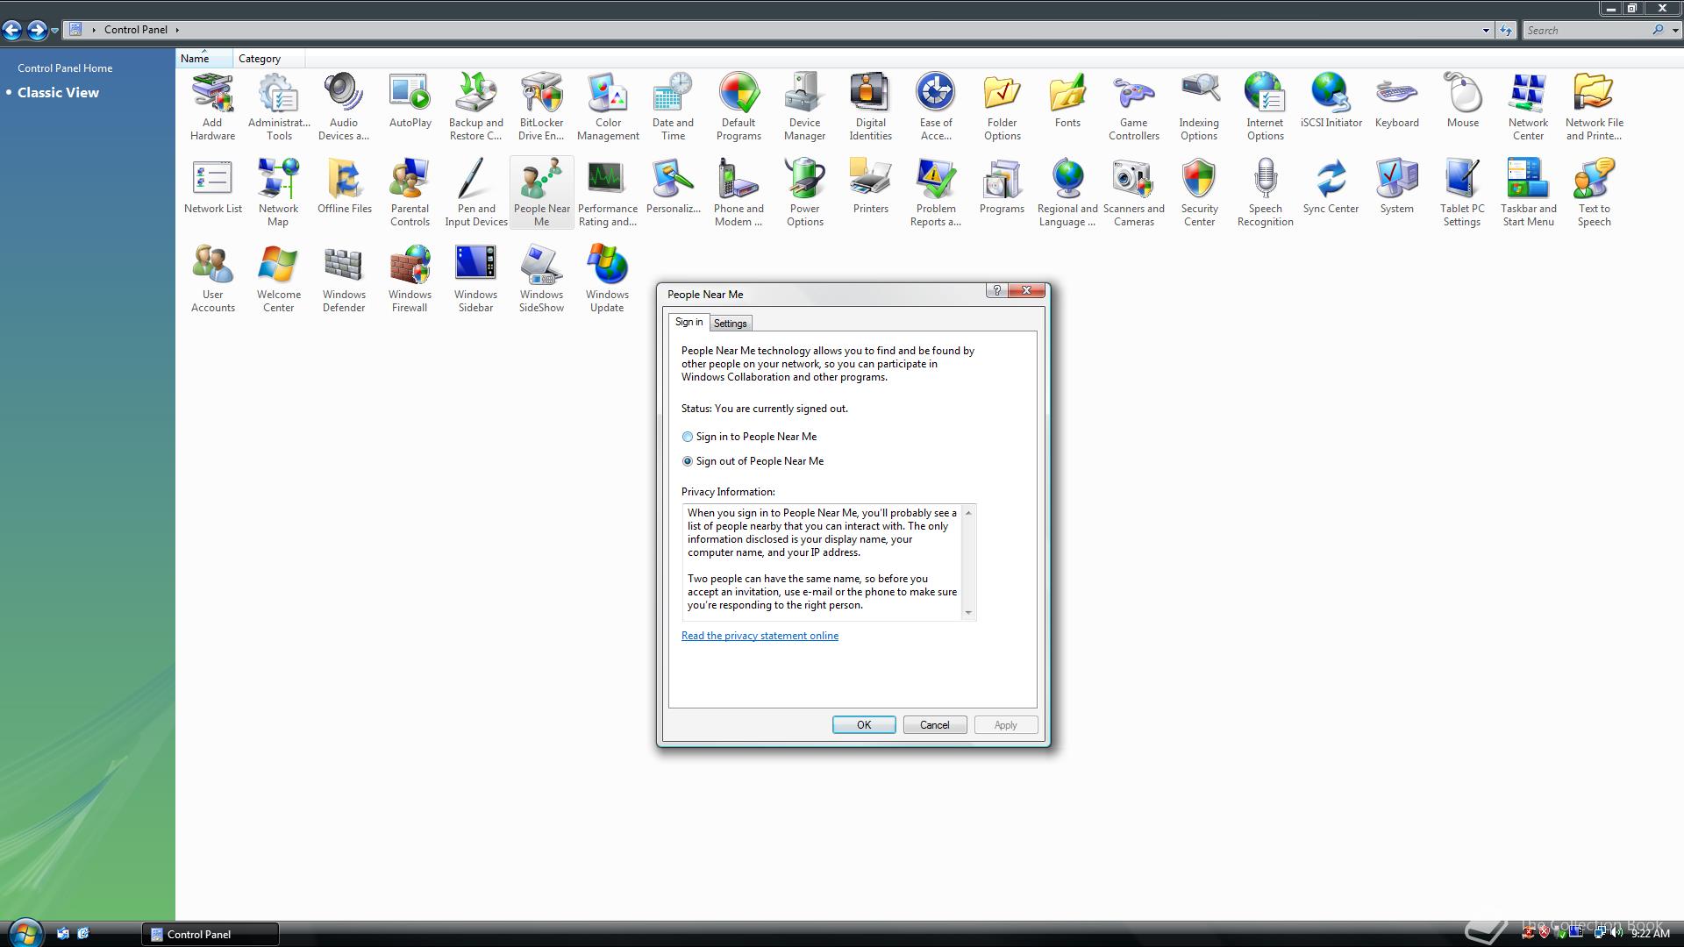Screen dimensions: 1684x947
Task: Open the Windows Start orb
Action: tap(24, 933)
